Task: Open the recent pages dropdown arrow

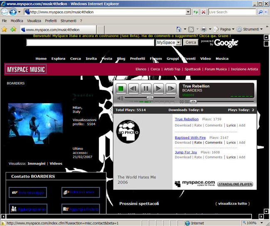Action: (19, 12)
